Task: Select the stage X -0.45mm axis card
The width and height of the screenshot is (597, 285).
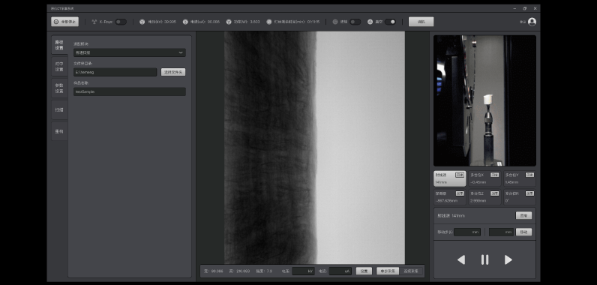Action: coord(484,178)
